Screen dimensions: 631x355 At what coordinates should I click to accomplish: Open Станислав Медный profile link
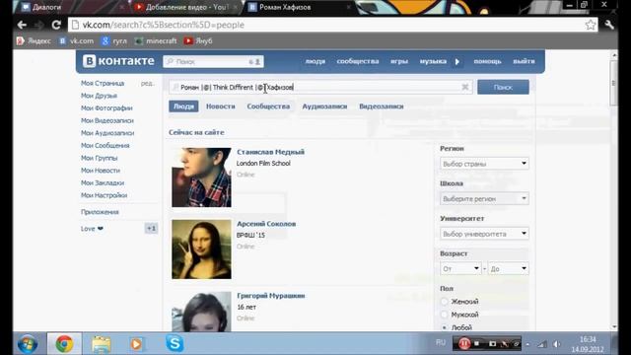tap(270, 152)
